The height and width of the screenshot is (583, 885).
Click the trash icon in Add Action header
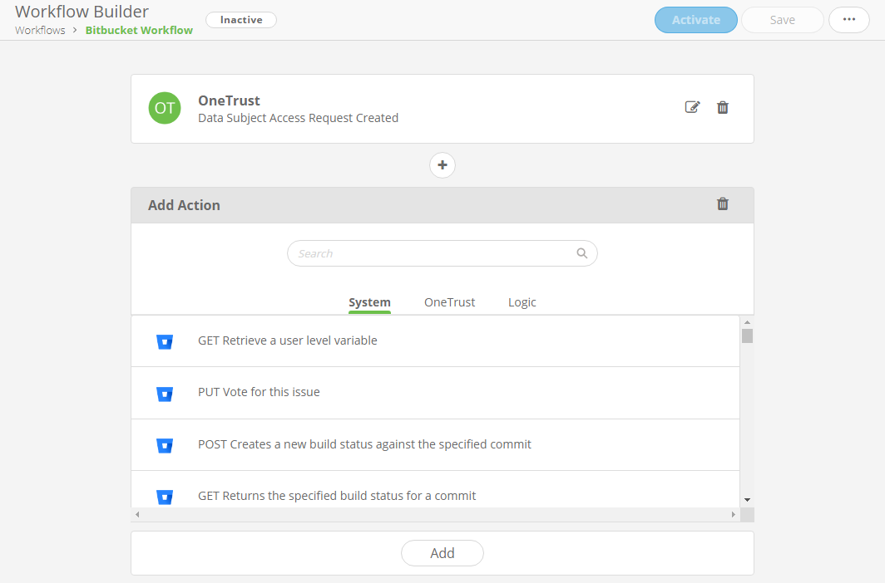coord(722,203)
